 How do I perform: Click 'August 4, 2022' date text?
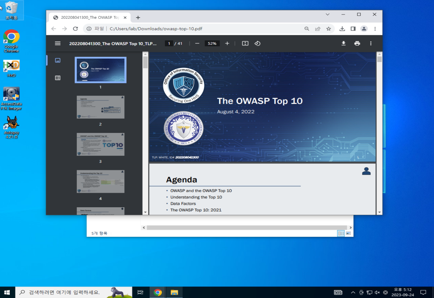pos(235,112)
